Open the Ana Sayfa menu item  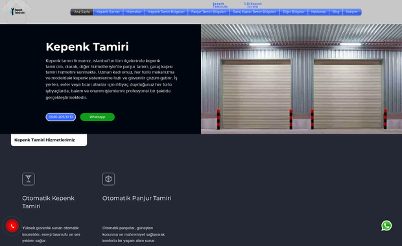pos(82,12)
